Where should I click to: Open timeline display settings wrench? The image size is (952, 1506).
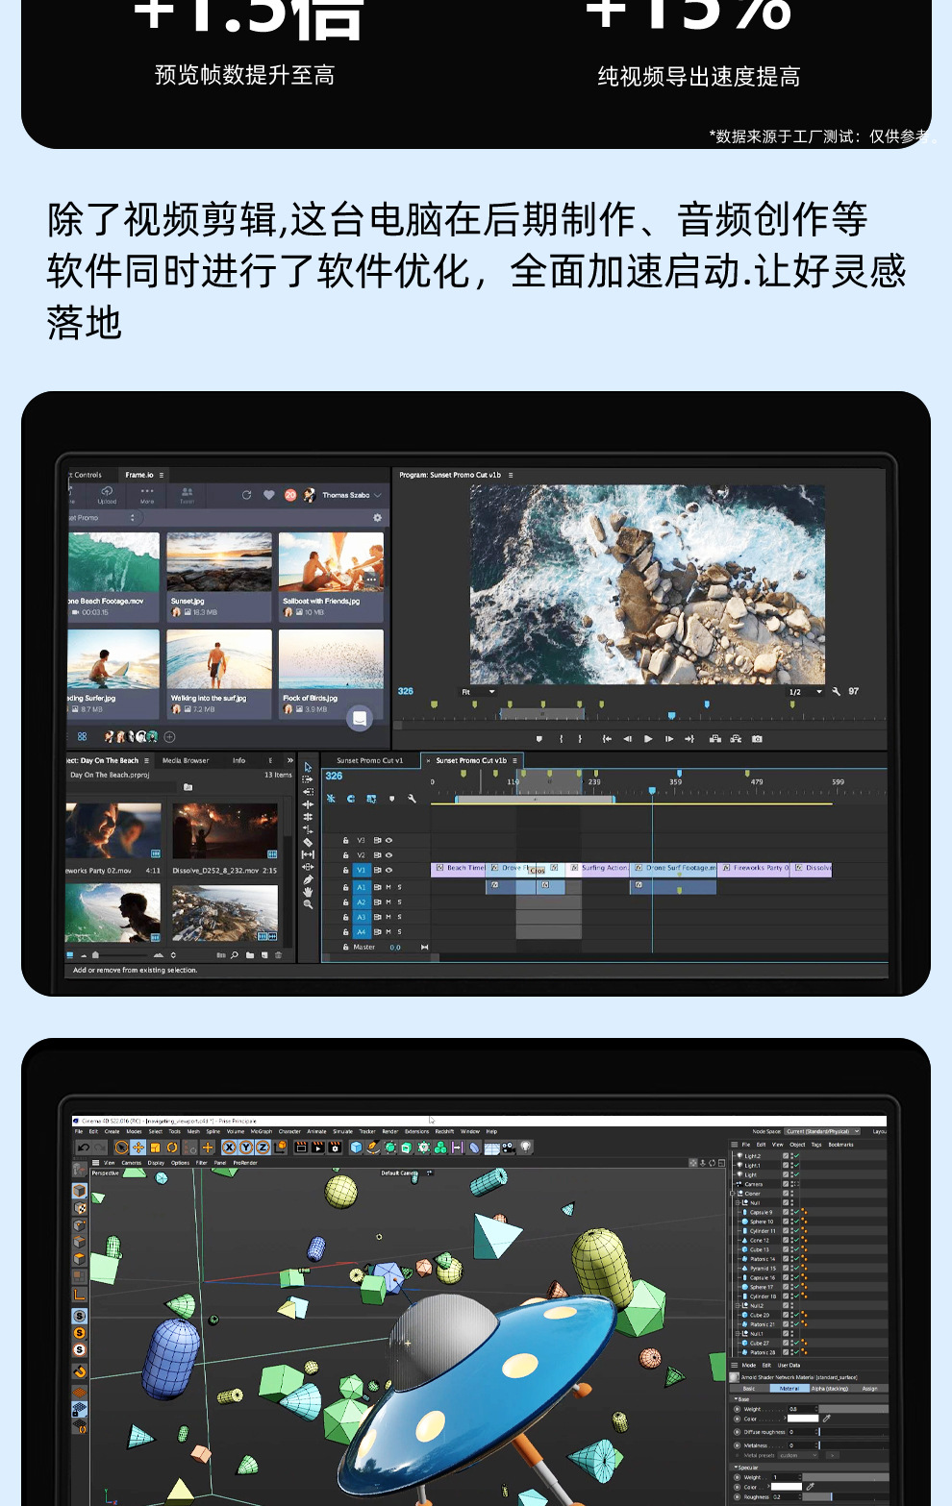point(412,799)
